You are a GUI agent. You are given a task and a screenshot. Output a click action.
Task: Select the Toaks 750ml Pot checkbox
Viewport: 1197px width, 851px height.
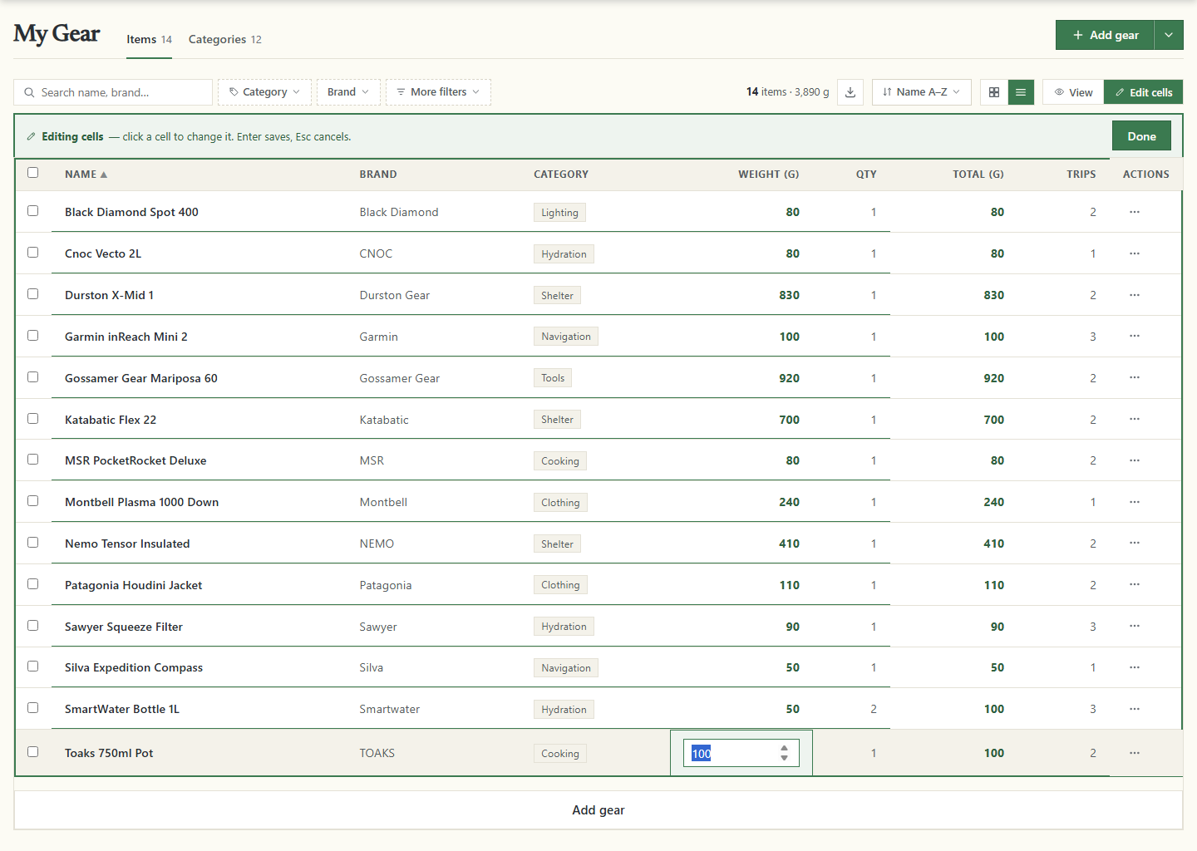coord(33,752)
